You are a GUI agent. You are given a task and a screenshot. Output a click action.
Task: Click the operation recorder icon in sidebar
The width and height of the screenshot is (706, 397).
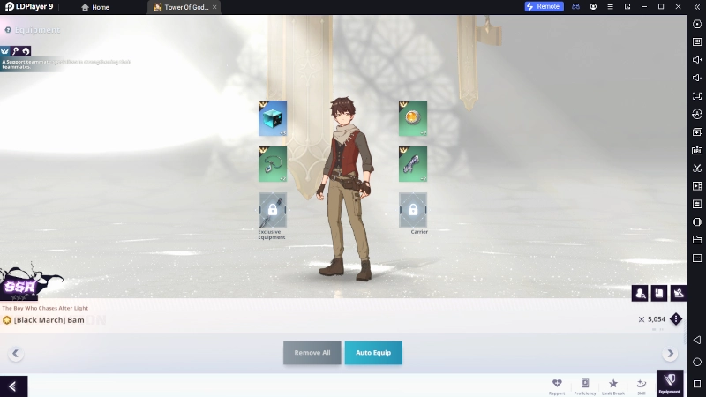(x=697, y=204)
